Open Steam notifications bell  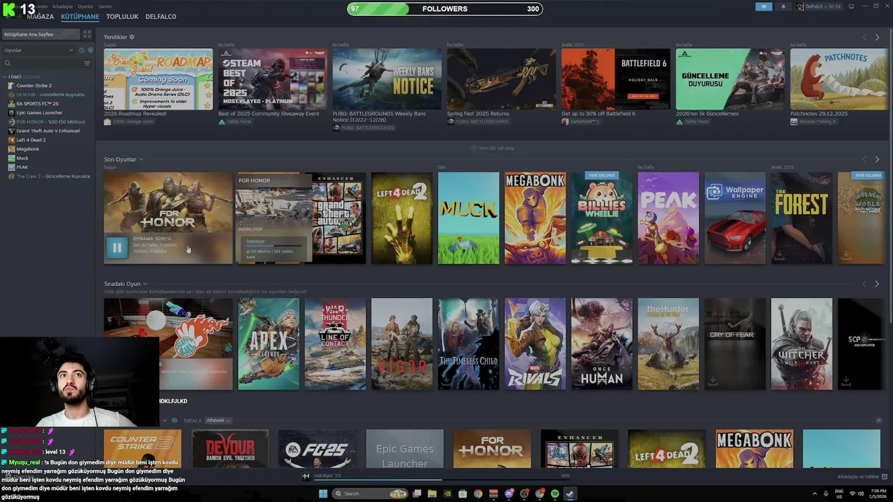click(x=783, y=6)
